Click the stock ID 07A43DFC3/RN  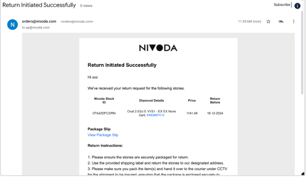click(x=104, y=113)
